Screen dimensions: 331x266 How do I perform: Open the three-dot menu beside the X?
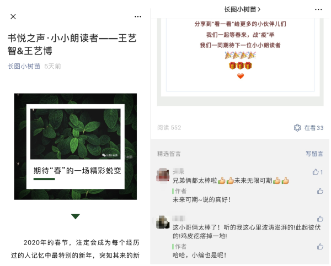tap(138, 17)
